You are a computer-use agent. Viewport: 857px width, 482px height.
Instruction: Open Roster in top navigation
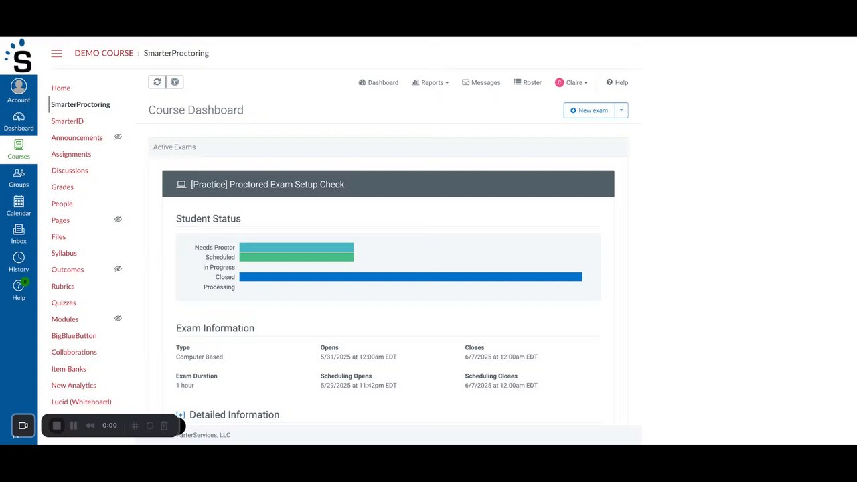click(x=528, y=82)
